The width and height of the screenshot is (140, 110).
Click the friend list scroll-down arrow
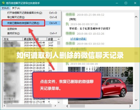click(x=59, y=102)
